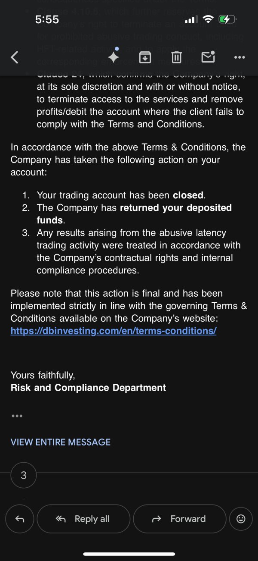Tap the Wi-Fi status icon
This screenshot has width=258, height=561.
(x=209, y=19)
